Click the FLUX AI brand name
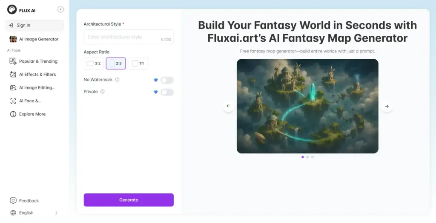Viewport: 436px width, 223px height. [x=27, y=11]
